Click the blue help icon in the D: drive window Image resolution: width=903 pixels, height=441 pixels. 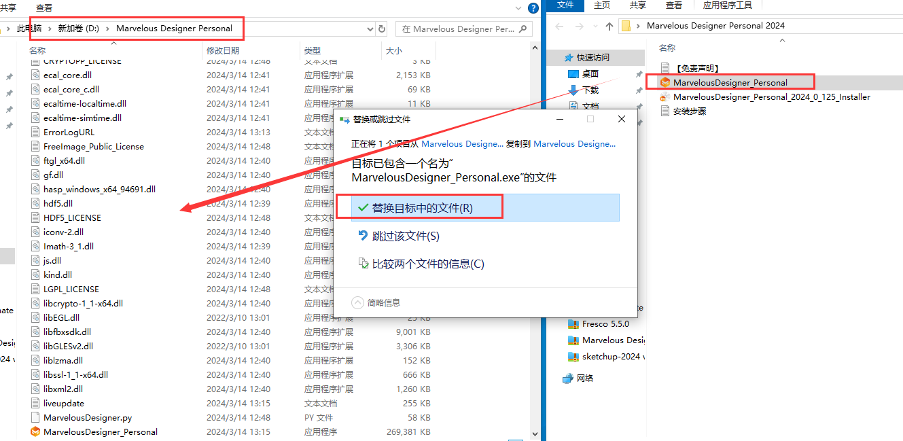coord(533,7)
